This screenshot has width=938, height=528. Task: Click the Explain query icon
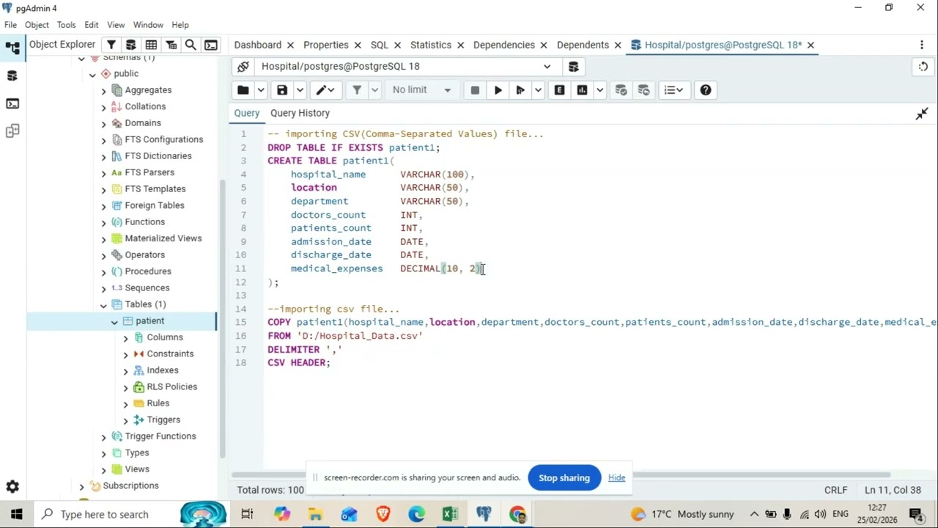click(560, 90)
